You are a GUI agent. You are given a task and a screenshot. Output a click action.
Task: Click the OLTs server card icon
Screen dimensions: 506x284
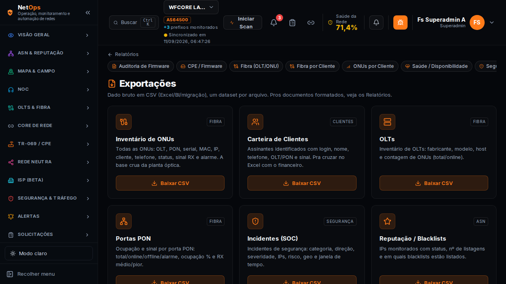[387, 122]
